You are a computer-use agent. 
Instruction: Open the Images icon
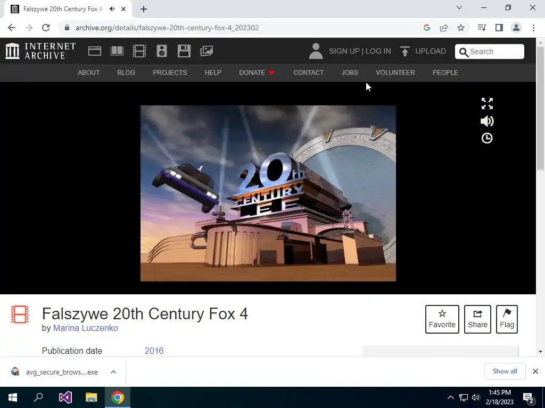coord(207,51)
